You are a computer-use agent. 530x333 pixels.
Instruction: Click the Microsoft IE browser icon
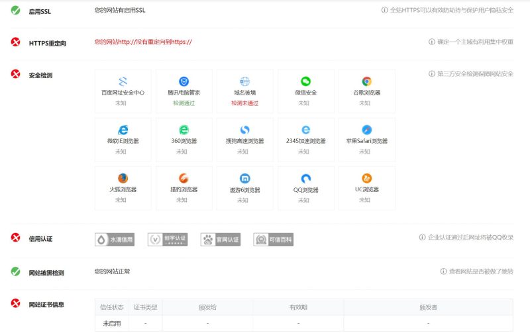[x=123, y=130]
